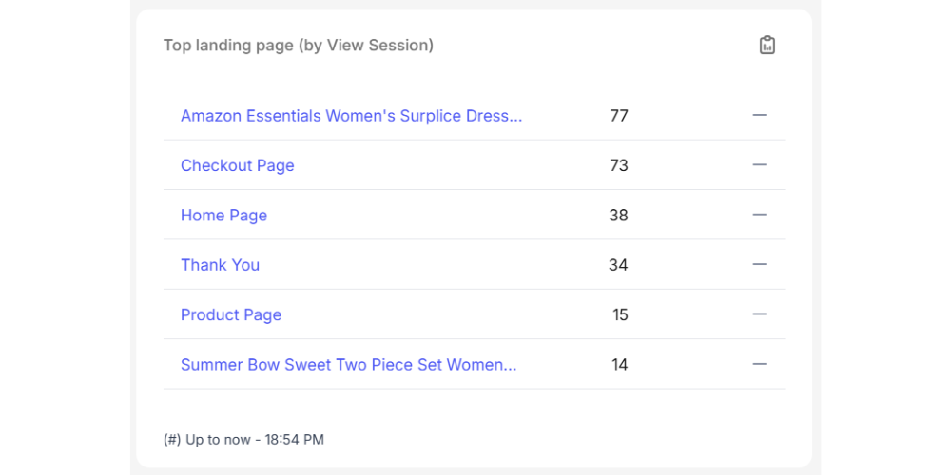Screen dimensions: 951x475
Task: Open the Product Page link
Action: tap(231, 314)
